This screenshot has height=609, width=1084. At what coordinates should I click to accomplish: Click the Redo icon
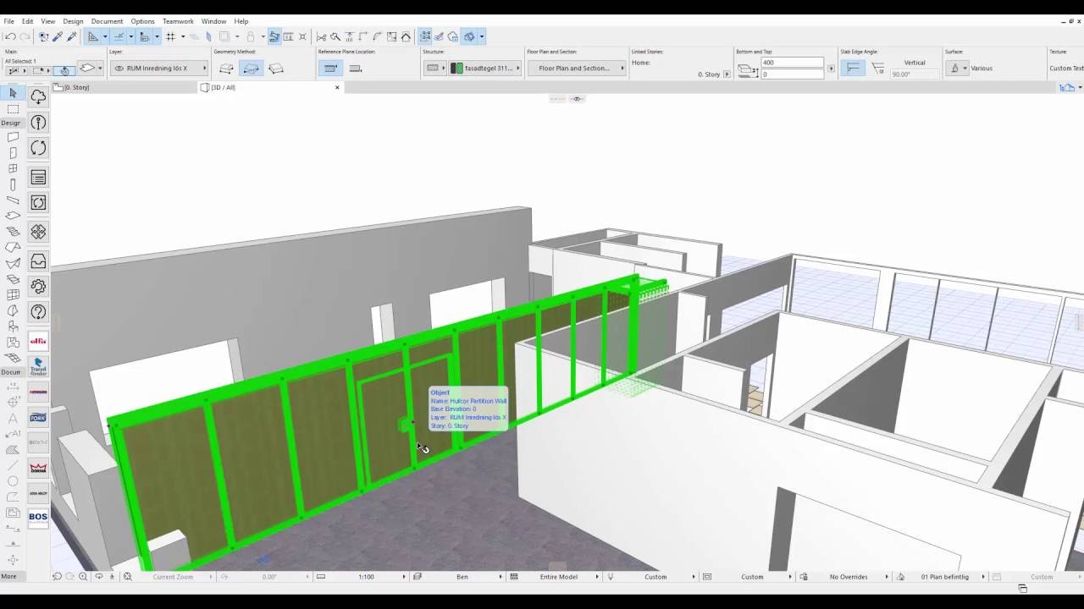[25, 36]
